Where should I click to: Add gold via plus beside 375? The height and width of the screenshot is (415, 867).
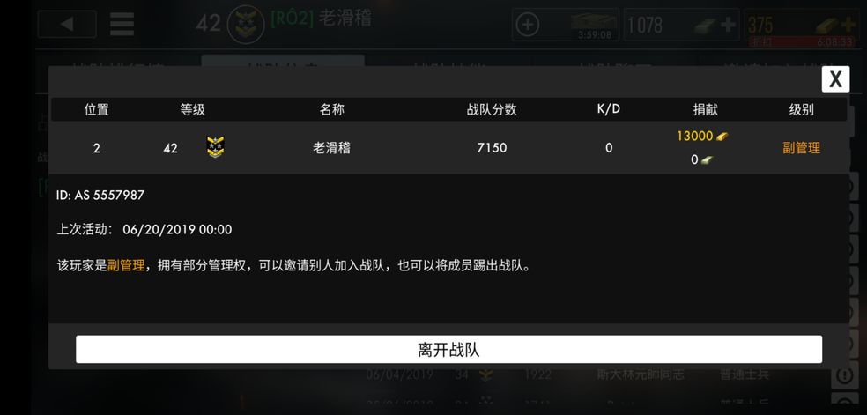tap(848, 25)
